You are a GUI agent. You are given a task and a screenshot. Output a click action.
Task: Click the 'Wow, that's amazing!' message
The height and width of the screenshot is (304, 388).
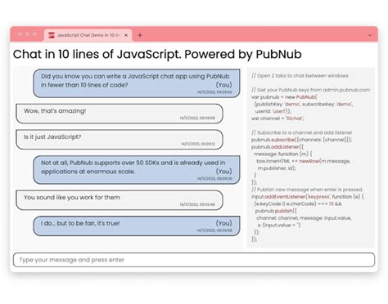120,114
